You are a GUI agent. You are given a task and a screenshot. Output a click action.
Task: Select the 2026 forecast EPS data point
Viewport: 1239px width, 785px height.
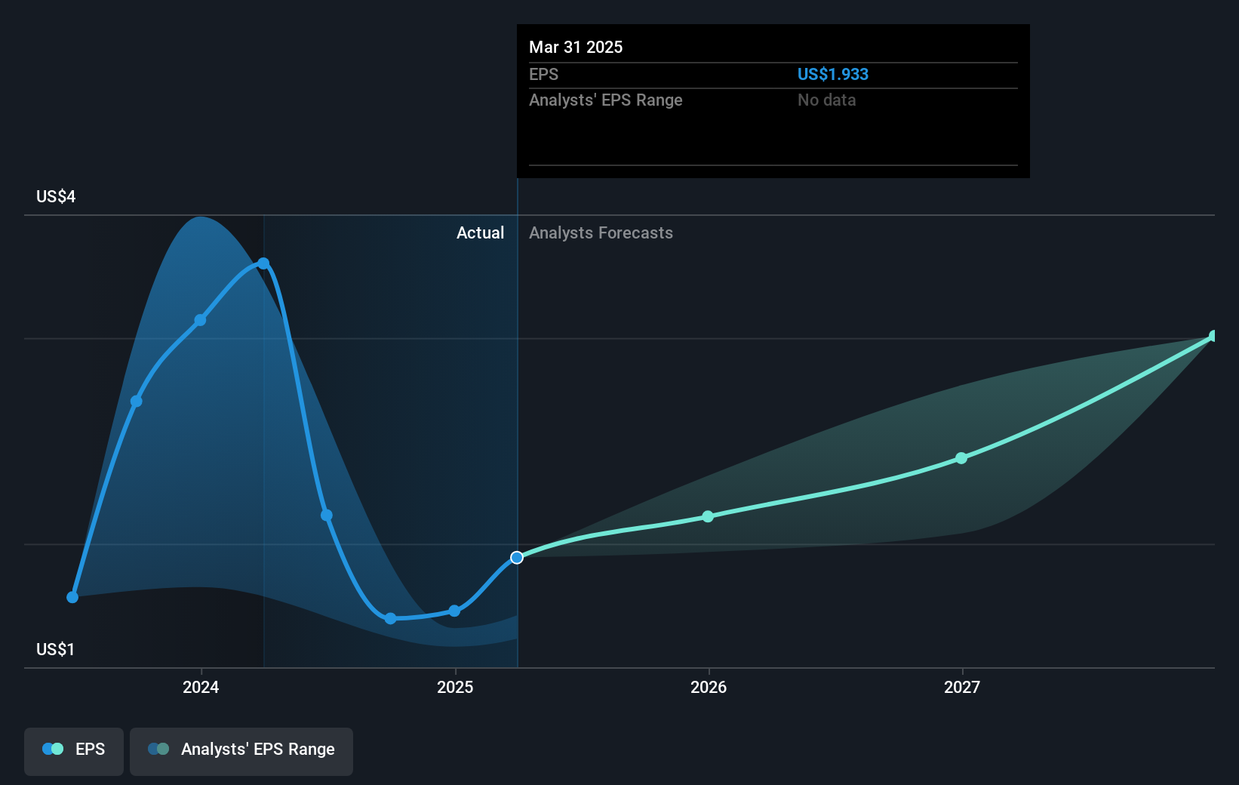[x=708, y=516]
